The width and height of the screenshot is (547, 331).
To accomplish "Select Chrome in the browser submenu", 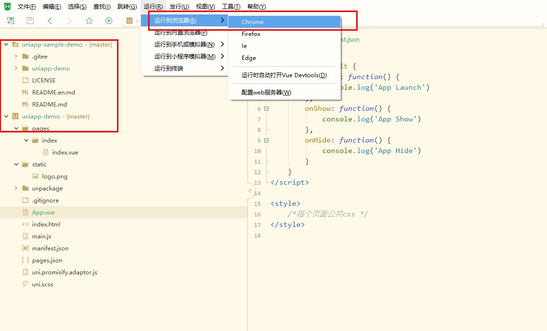I will (x=284, y=22).
